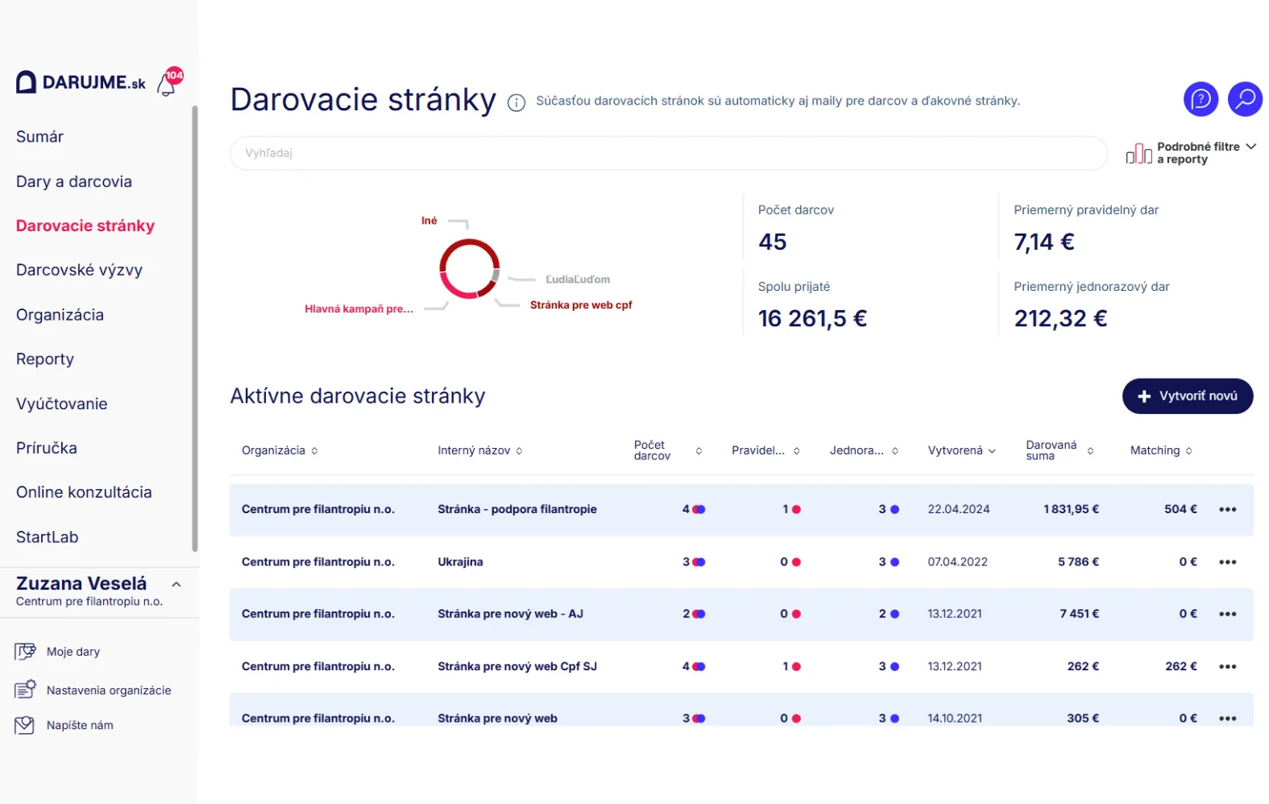Focus the Vyhľadaj search field
Screen dimensions: 1269x804
tap(669, 153)
